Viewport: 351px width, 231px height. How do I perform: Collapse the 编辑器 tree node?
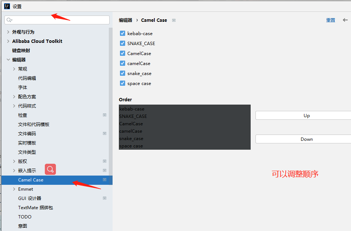point(8,60)
